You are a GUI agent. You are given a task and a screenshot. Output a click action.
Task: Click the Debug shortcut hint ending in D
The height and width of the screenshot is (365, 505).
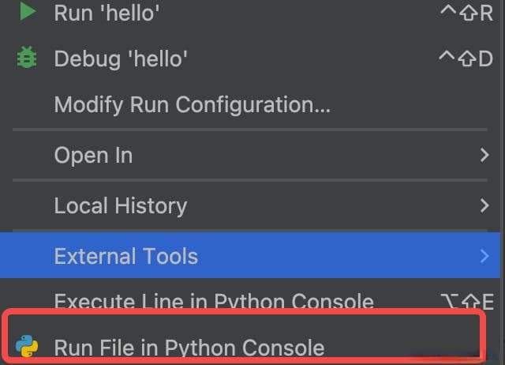(x=466, y=58)
